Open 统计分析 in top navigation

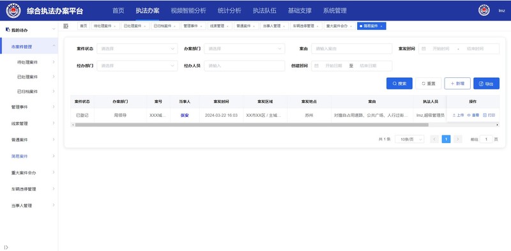point(229,10)
